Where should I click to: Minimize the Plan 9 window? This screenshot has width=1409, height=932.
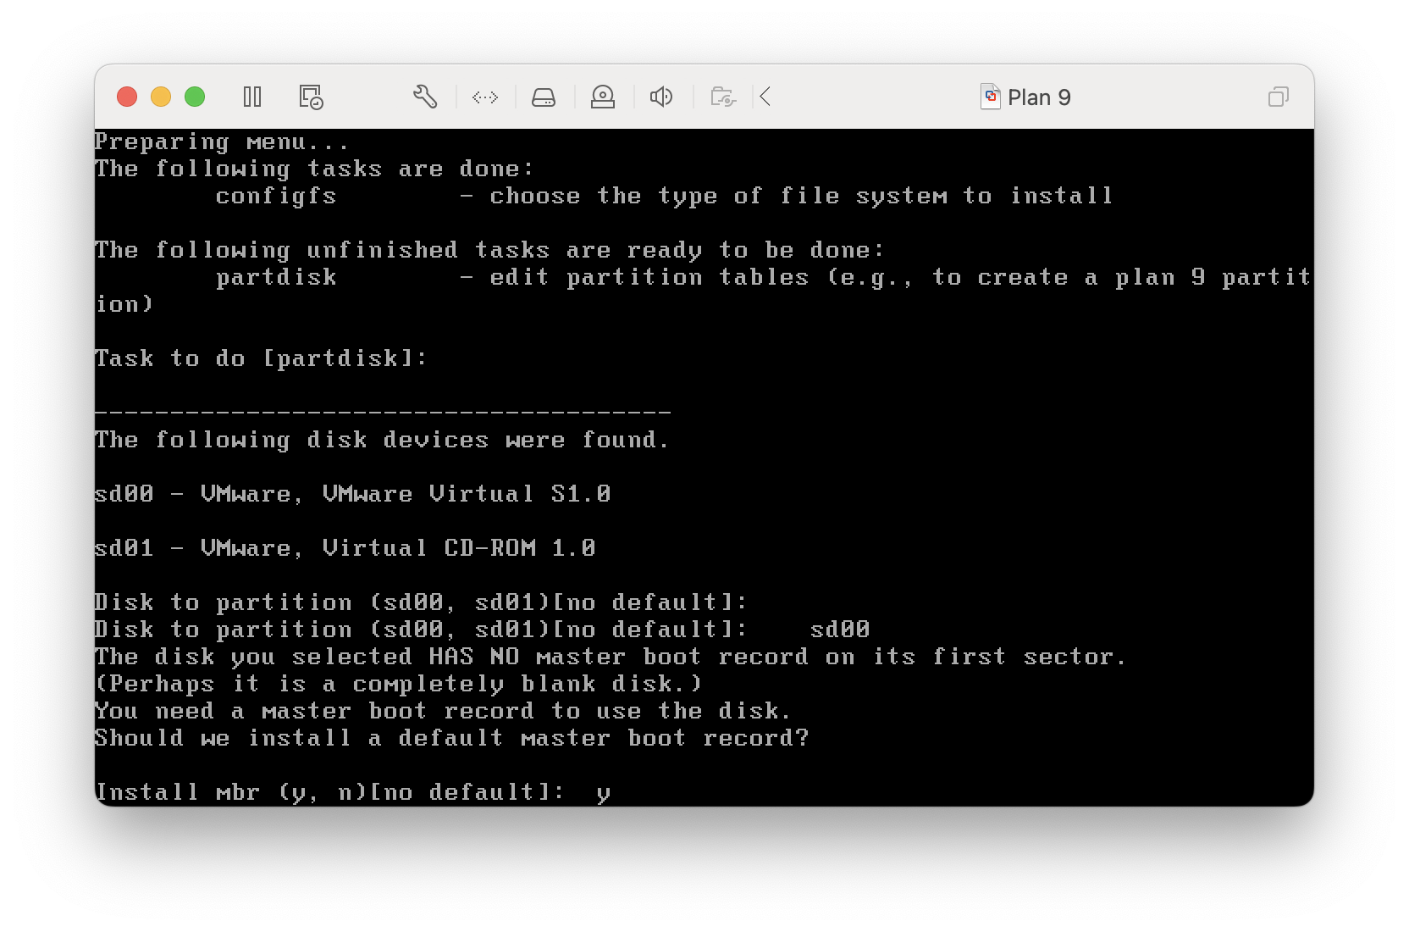[161, 97]
